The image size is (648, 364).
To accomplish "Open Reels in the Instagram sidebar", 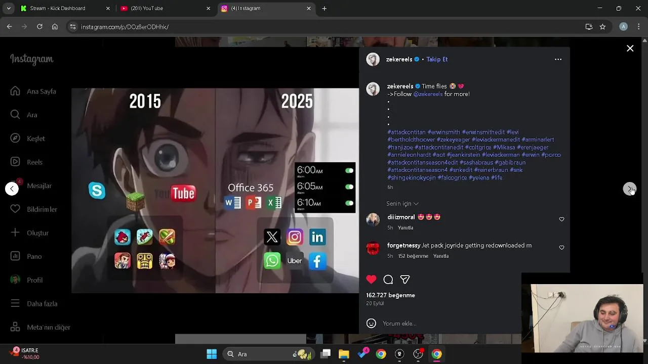I will [x=26, y=162].
